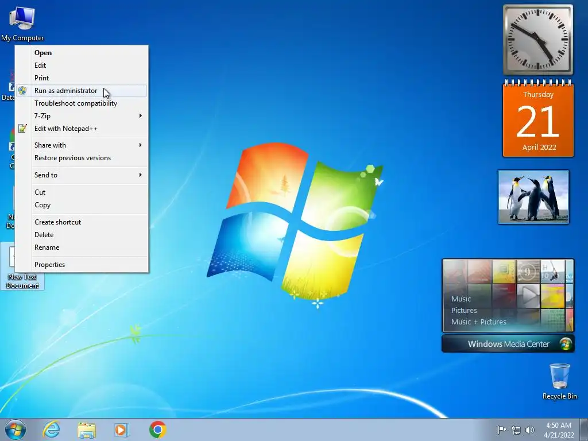Open the Start menu orb
Screen dimensions: 588x441
click(16, 430)
